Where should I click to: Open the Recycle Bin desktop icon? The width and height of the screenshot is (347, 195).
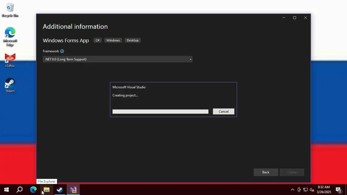(10, 10)
